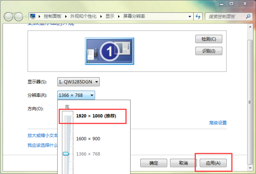Screen dimensions: 256x174
Task: Confirm with the 确定 button
Action: 154,163
